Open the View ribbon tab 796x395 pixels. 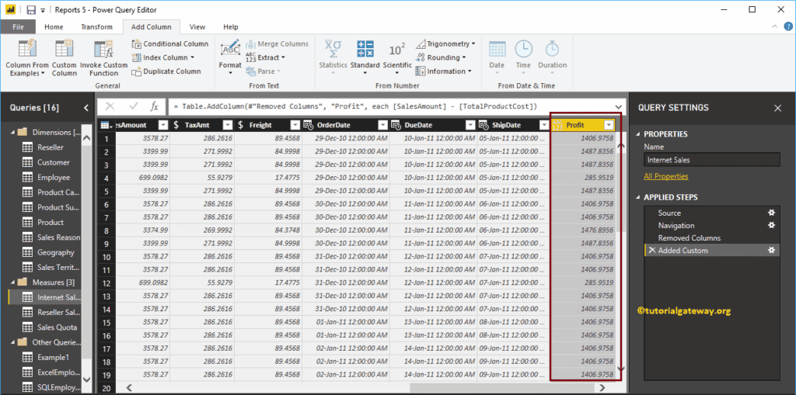[x=197, y=26]
